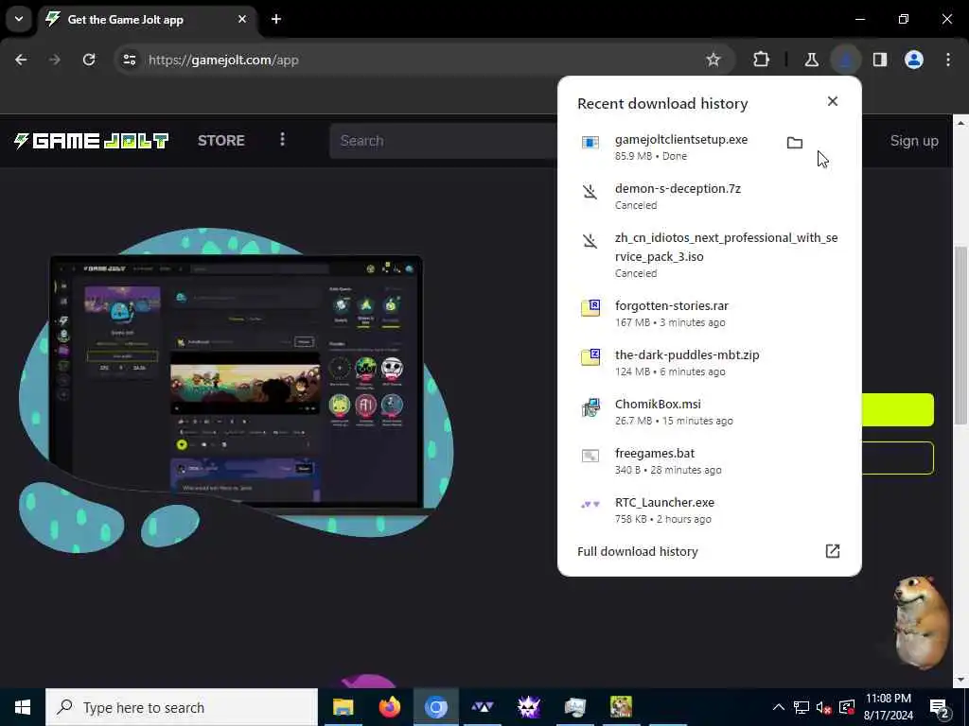Open the Game Jolt STORE link
969x726 pixels.
pyautogui.click(x=221, y=141)
